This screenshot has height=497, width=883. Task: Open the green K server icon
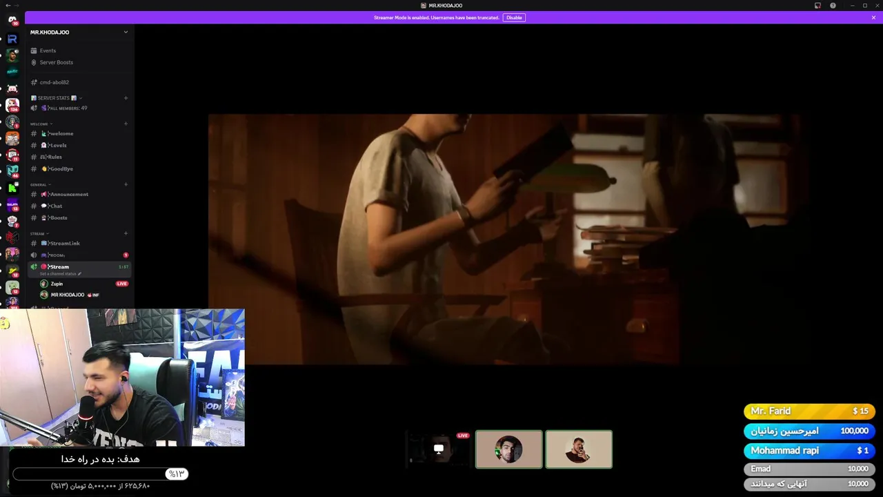pos(12,187)
